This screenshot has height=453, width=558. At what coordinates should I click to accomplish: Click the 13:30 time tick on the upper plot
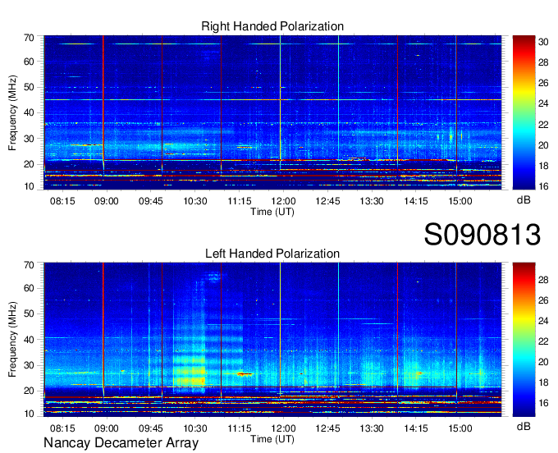372,201
